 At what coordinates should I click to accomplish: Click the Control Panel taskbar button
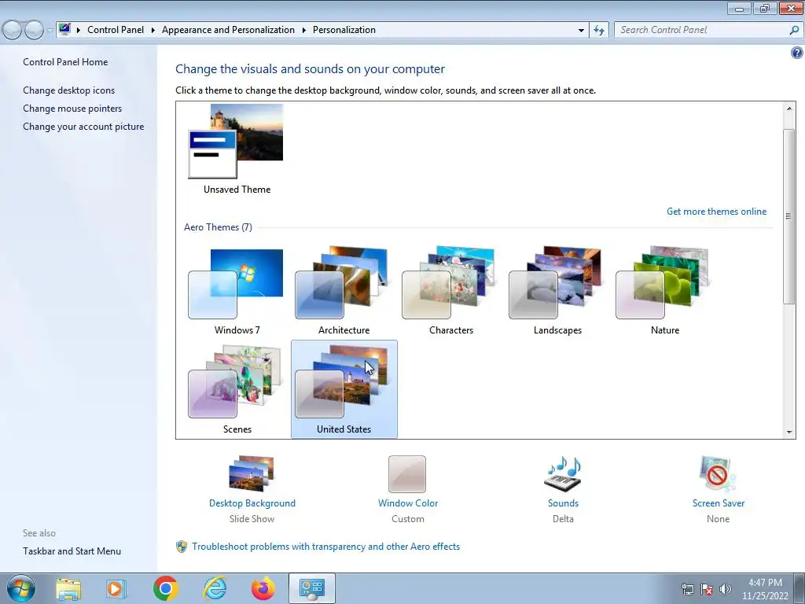pyautogui.click(x=311, y=588)
